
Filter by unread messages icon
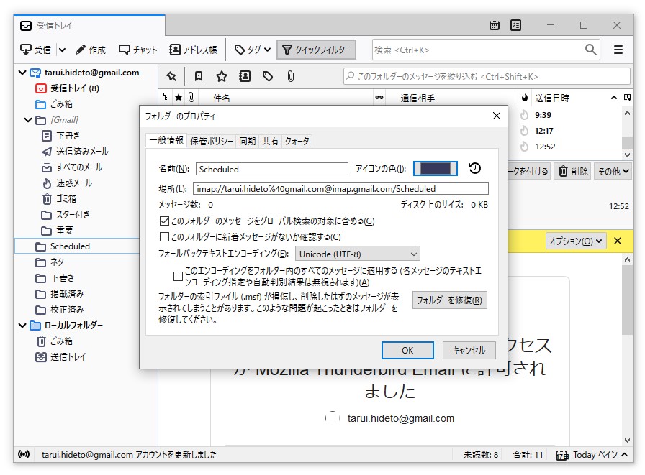199,76
